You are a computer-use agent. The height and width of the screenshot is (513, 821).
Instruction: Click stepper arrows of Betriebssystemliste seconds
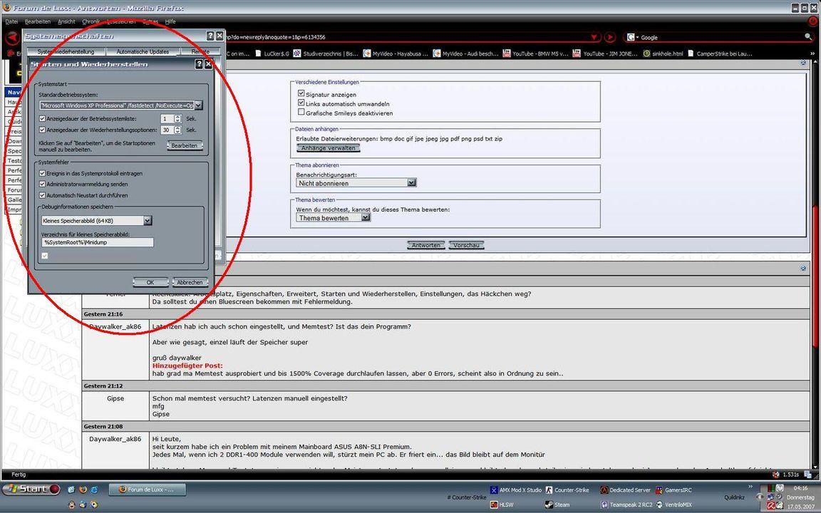(x=177, y=119)
